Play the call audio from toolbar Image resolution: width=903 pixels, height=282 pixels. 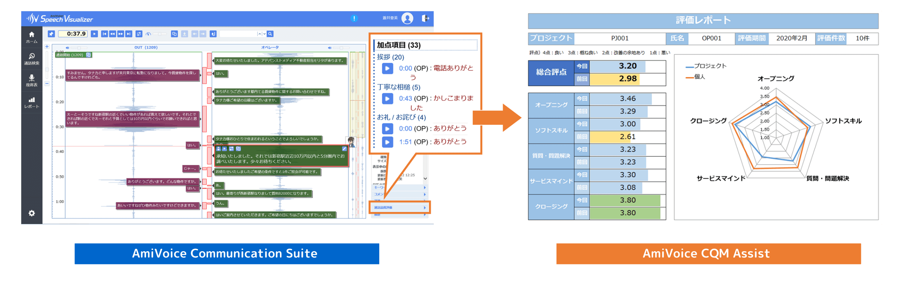94,34
